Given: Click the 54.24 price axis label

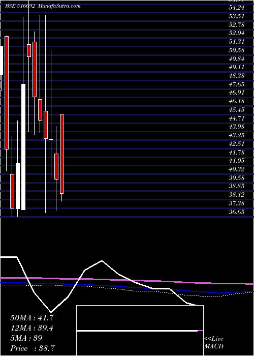Looking at the screenshot, I should click(x=237, y=8).
